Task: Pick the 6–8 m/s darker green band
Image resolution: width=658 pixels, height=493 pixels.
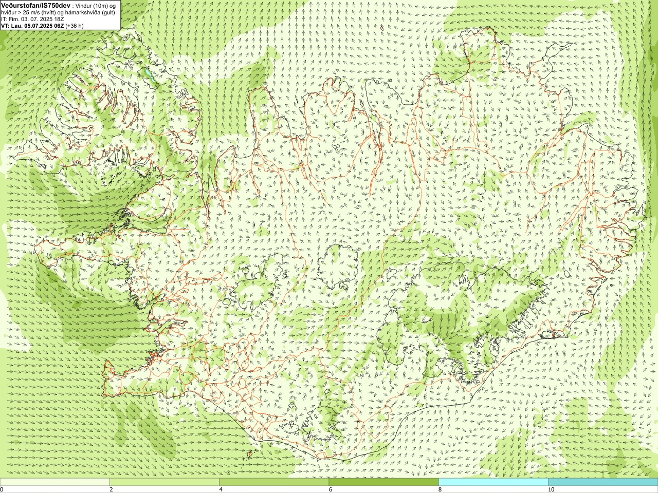Action: [383, 482]
